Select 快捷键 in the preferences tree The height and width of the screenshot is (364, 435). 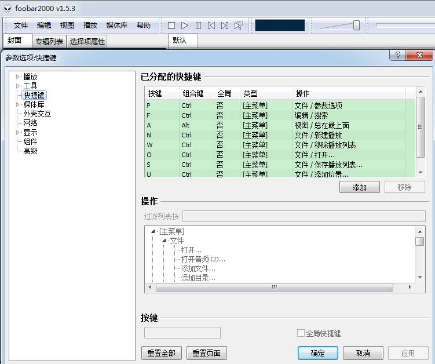point(34,95)
